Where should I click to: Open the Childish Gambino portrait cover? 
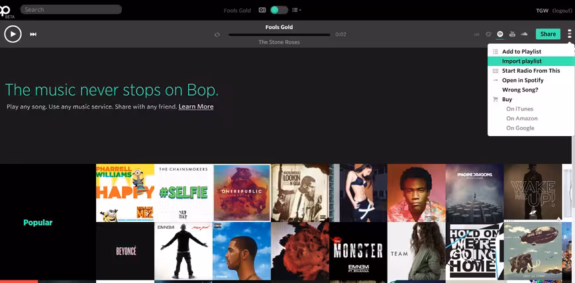point(417,193)
